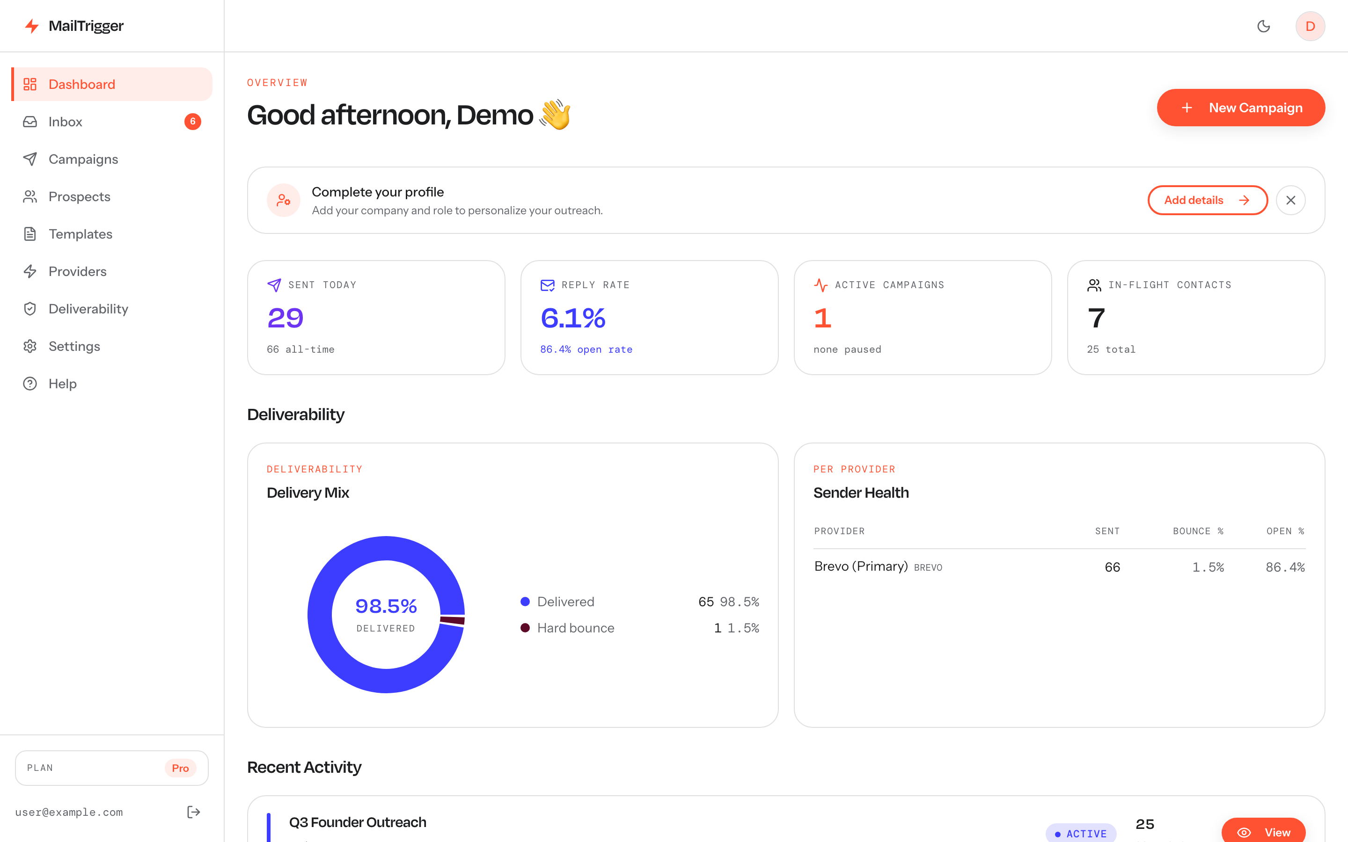
Task: Click the Settings gear icon
Action: (30, 346)
